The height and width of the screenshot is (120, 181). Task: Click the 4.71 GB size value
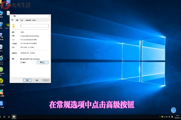click(29, 40)
